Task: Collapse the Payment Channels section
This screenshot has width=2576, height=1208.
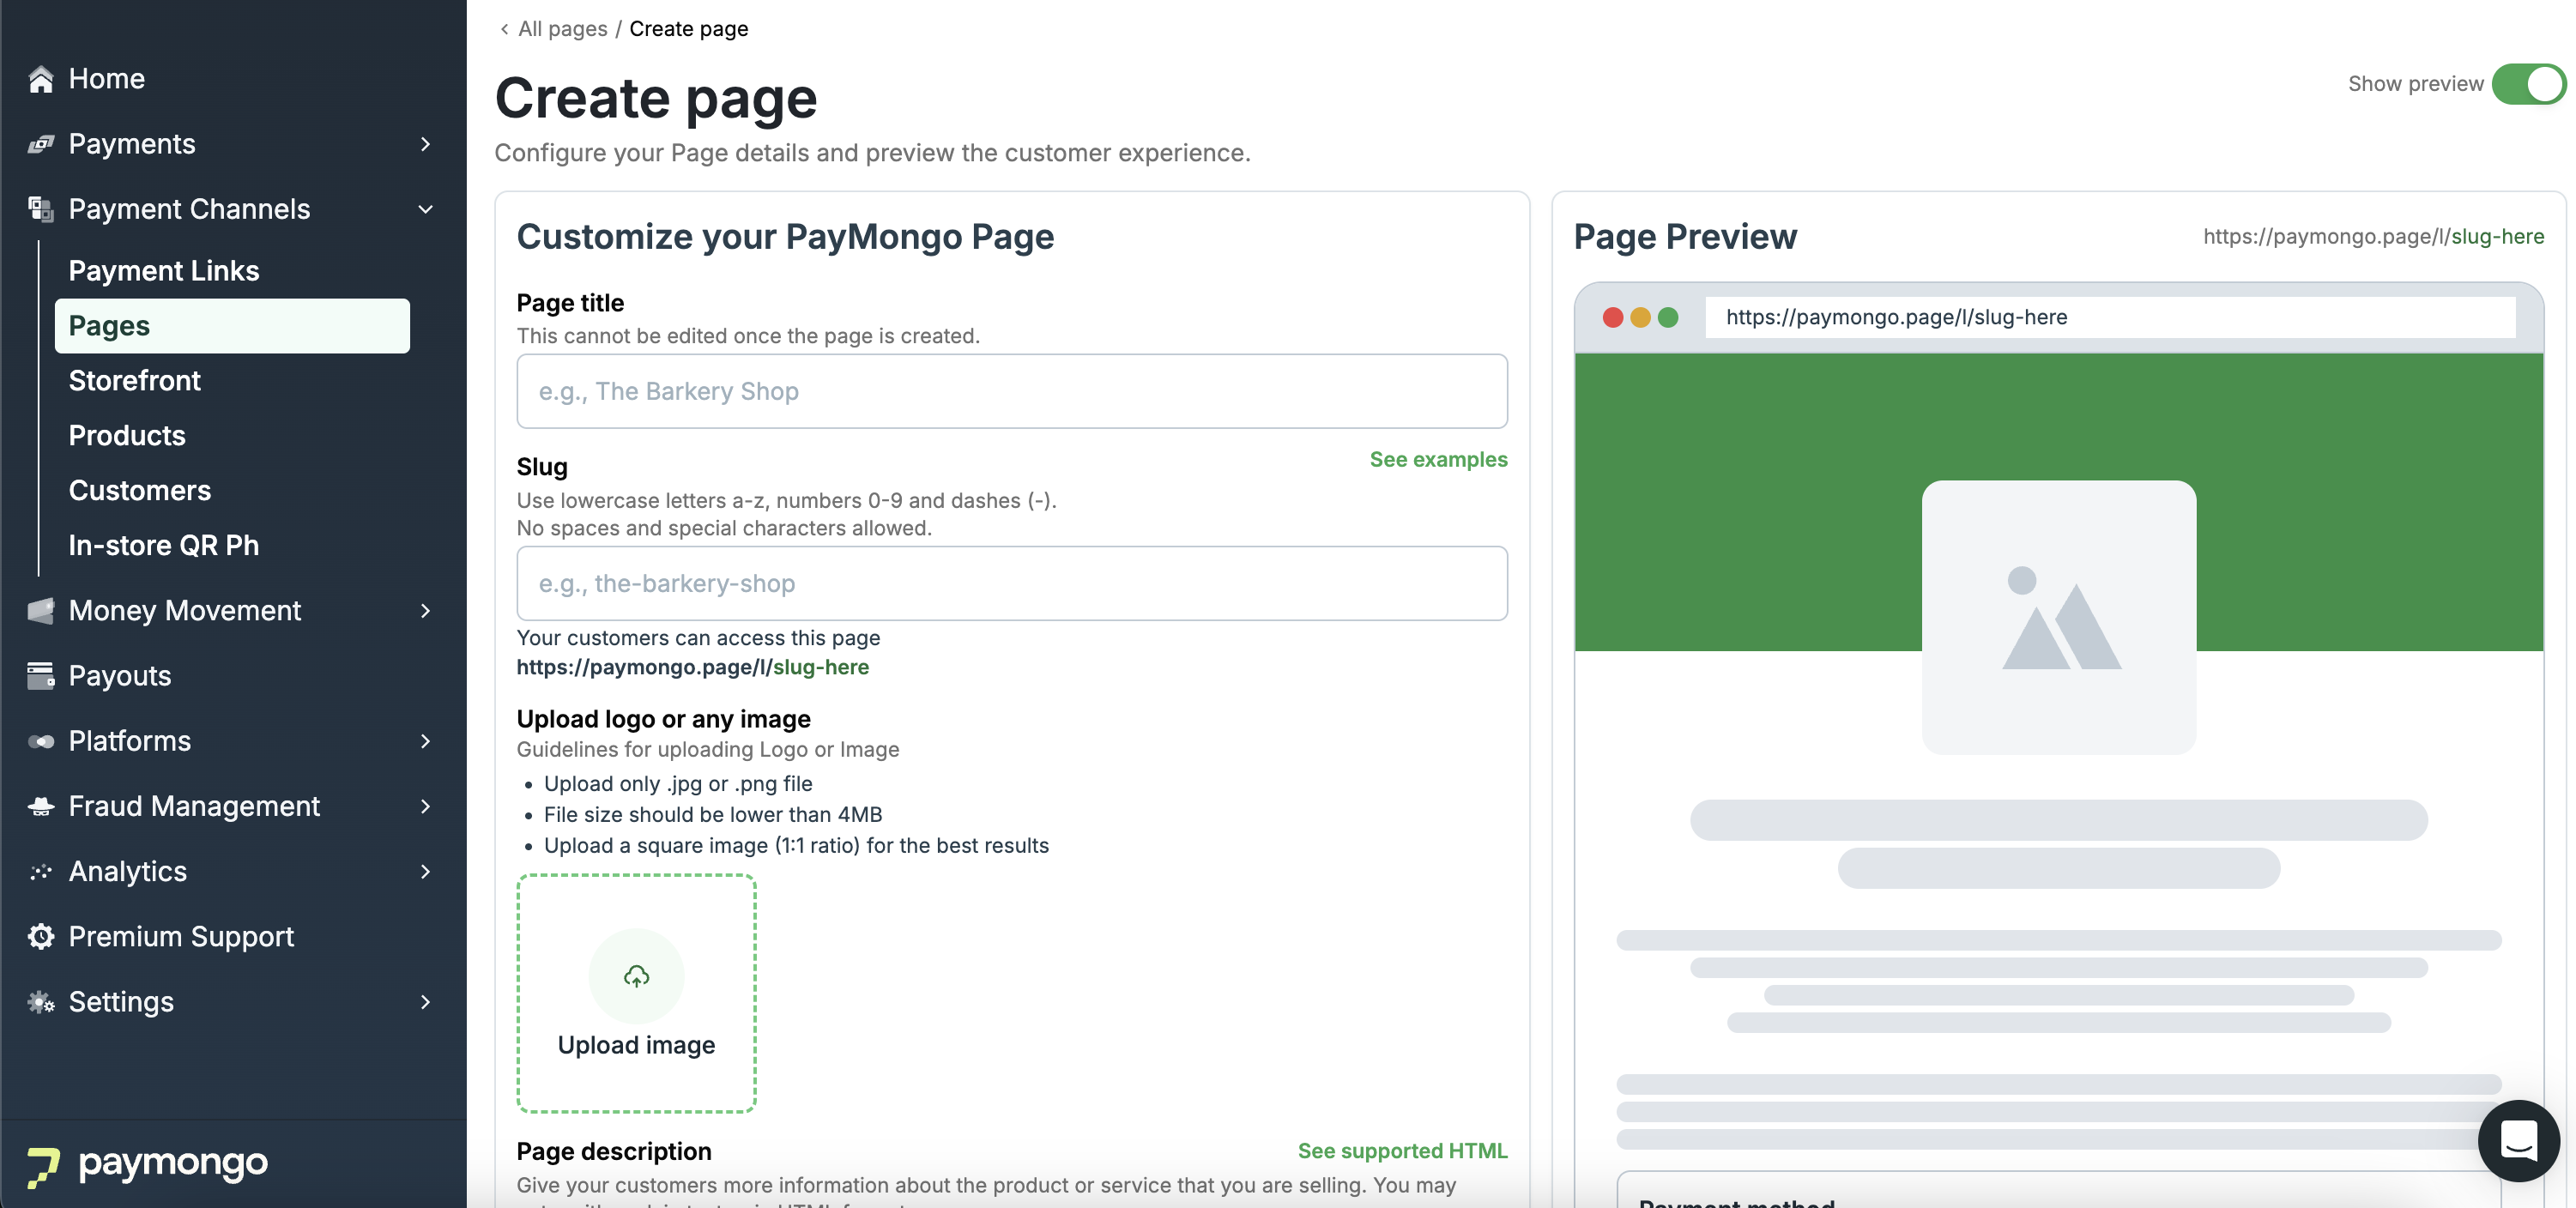Action: pos(425,209)
